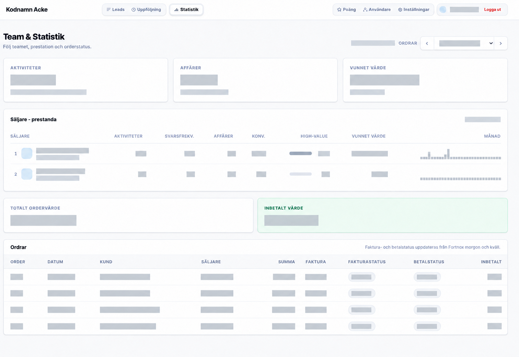Click the Logga ut link
The height and width of the screenshot is (357, 519).
[492, 10]
